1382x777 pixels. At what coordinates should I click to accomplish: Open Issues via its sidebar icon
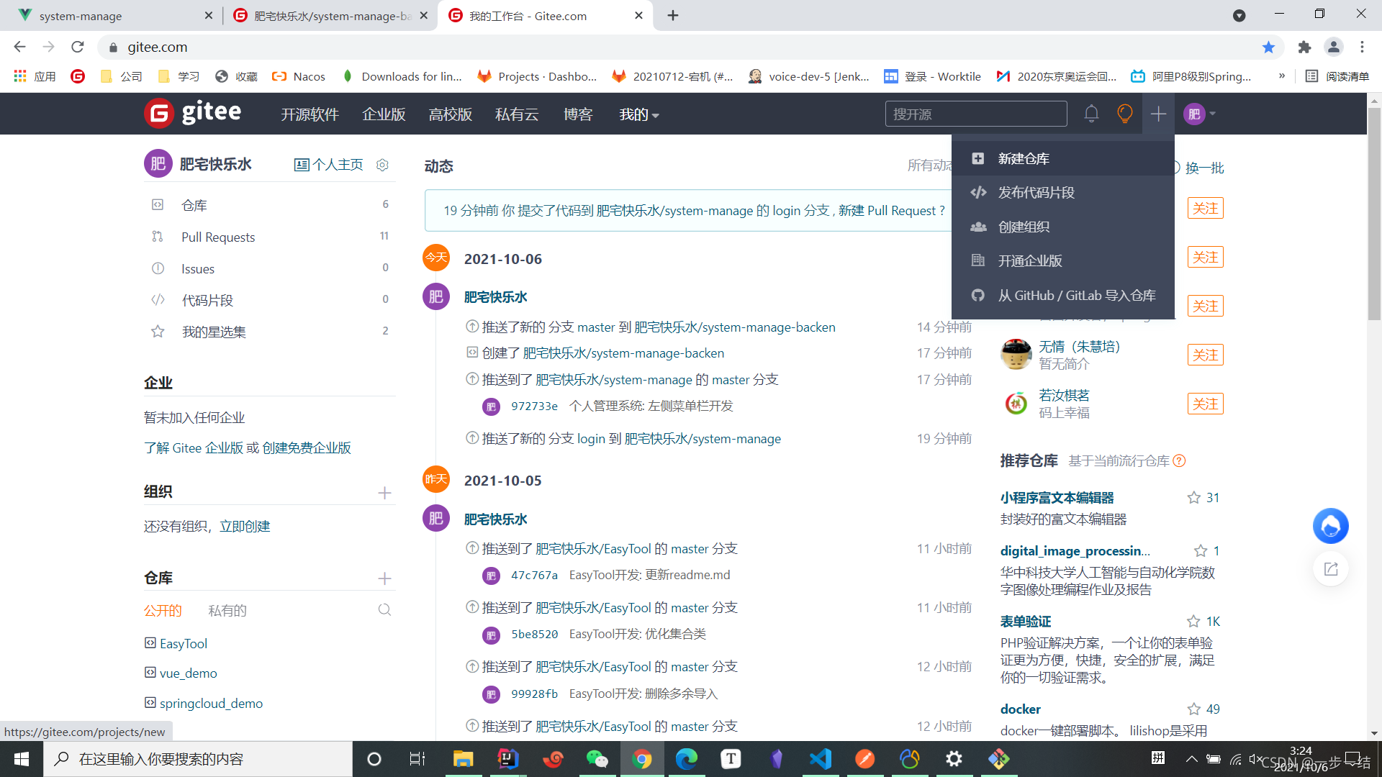click(x=158, y=268)
